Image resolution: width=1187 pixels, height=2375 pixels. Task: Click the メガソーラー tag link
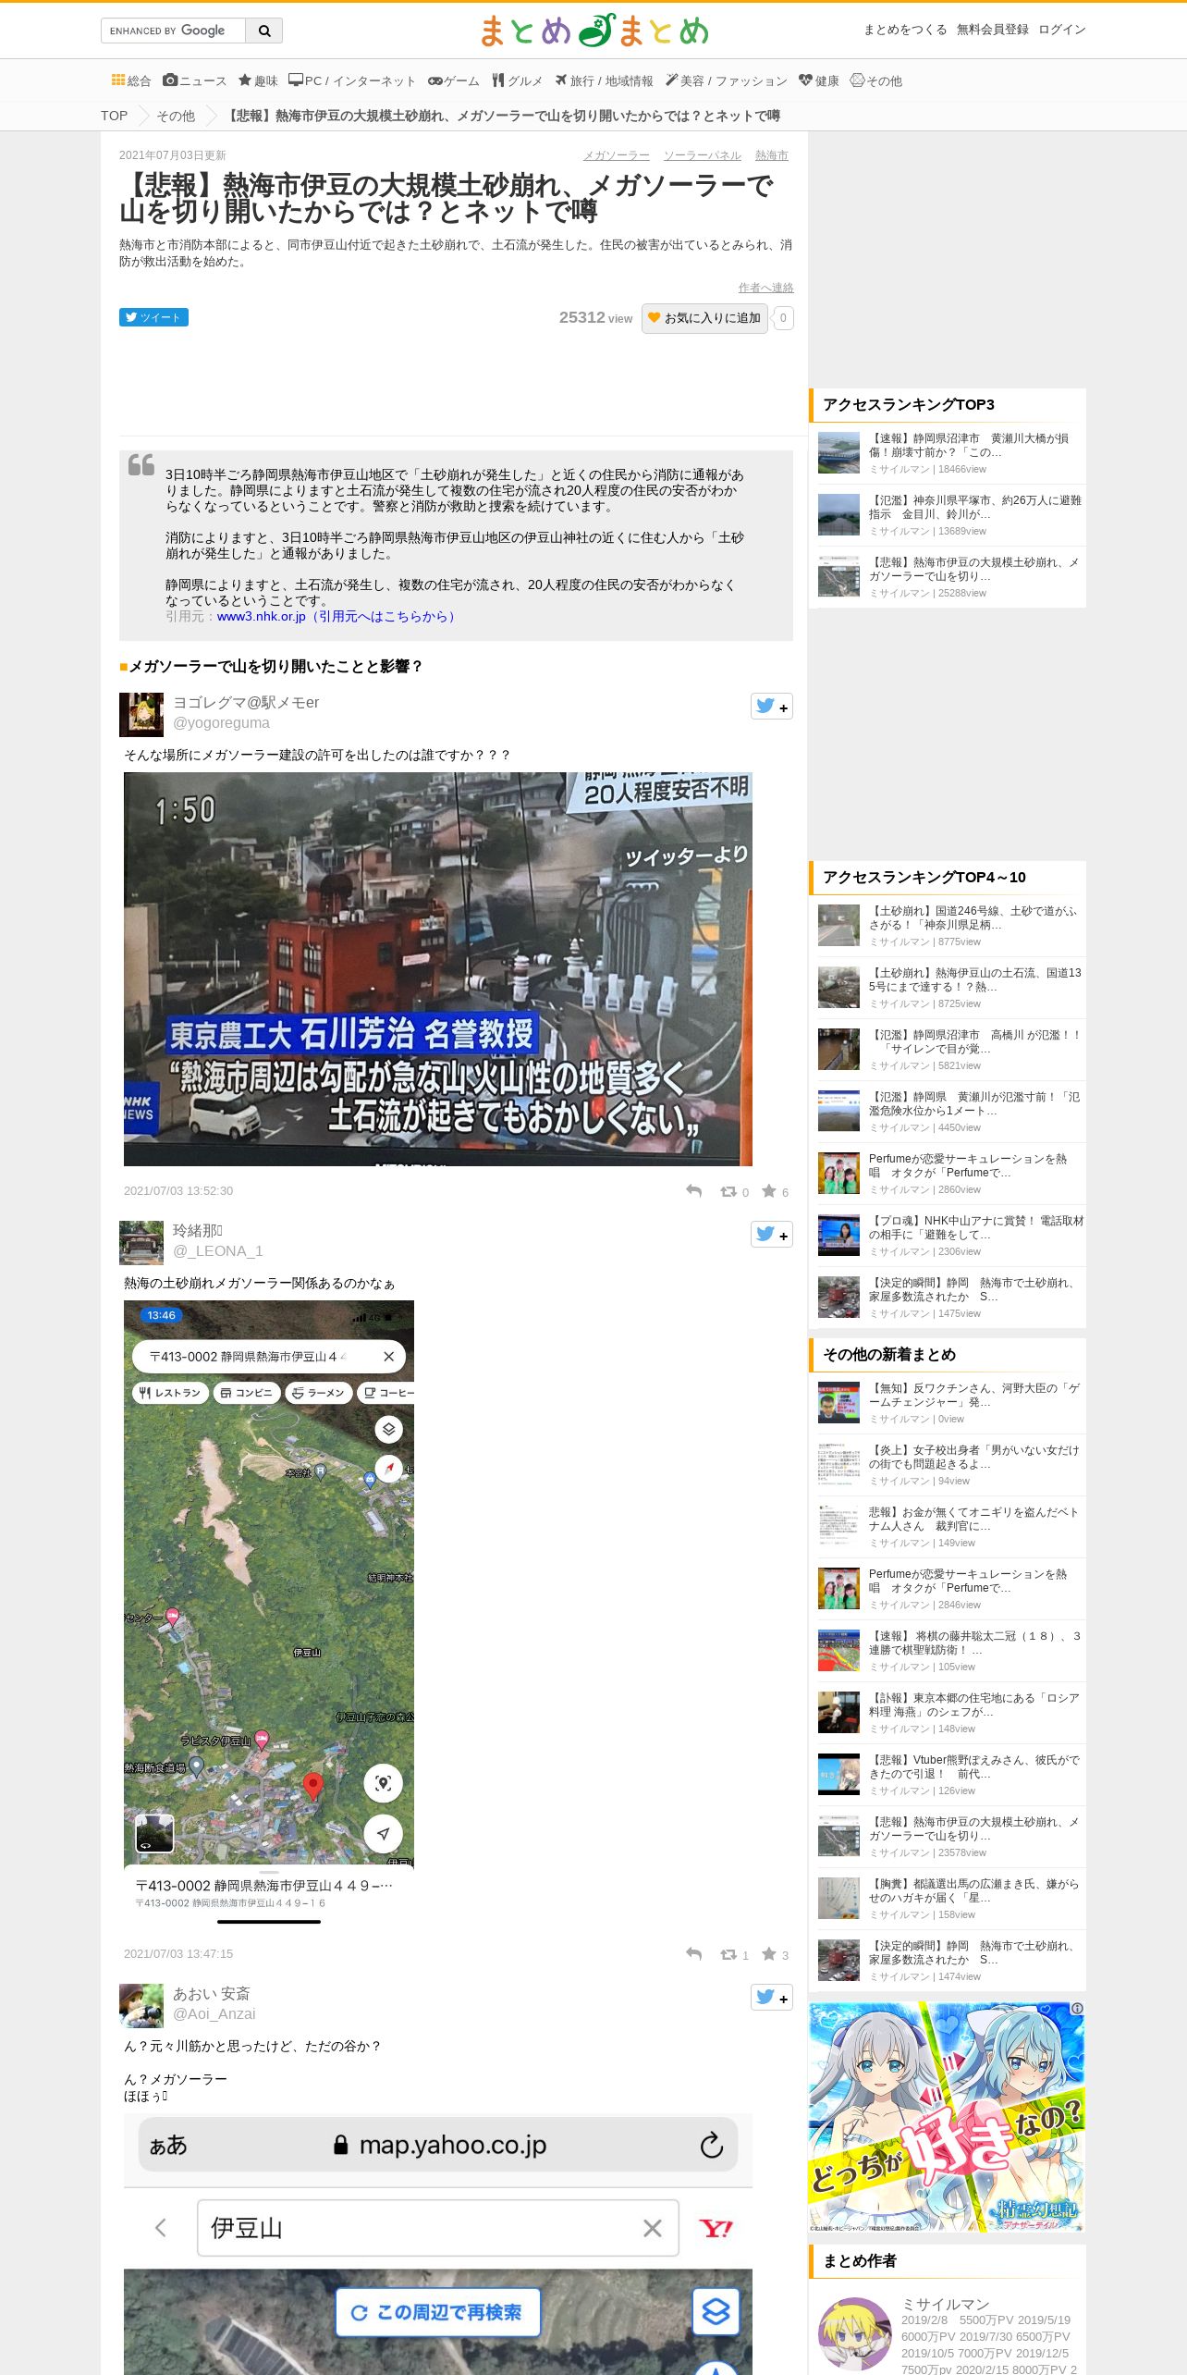coord(616,155)
